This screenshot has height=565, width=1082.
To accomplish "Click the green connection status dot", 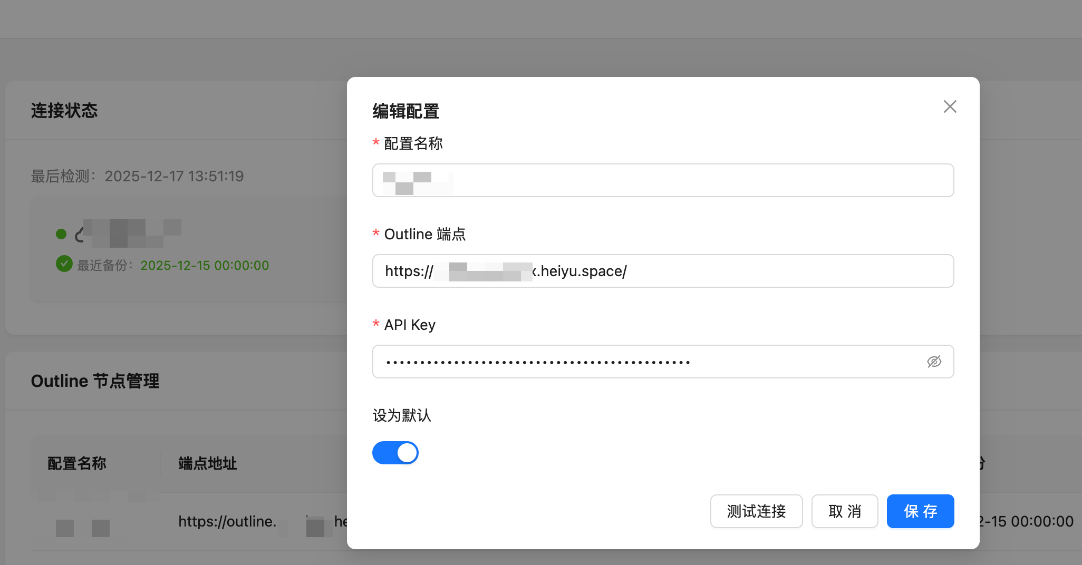I will (x=61, y=234).
